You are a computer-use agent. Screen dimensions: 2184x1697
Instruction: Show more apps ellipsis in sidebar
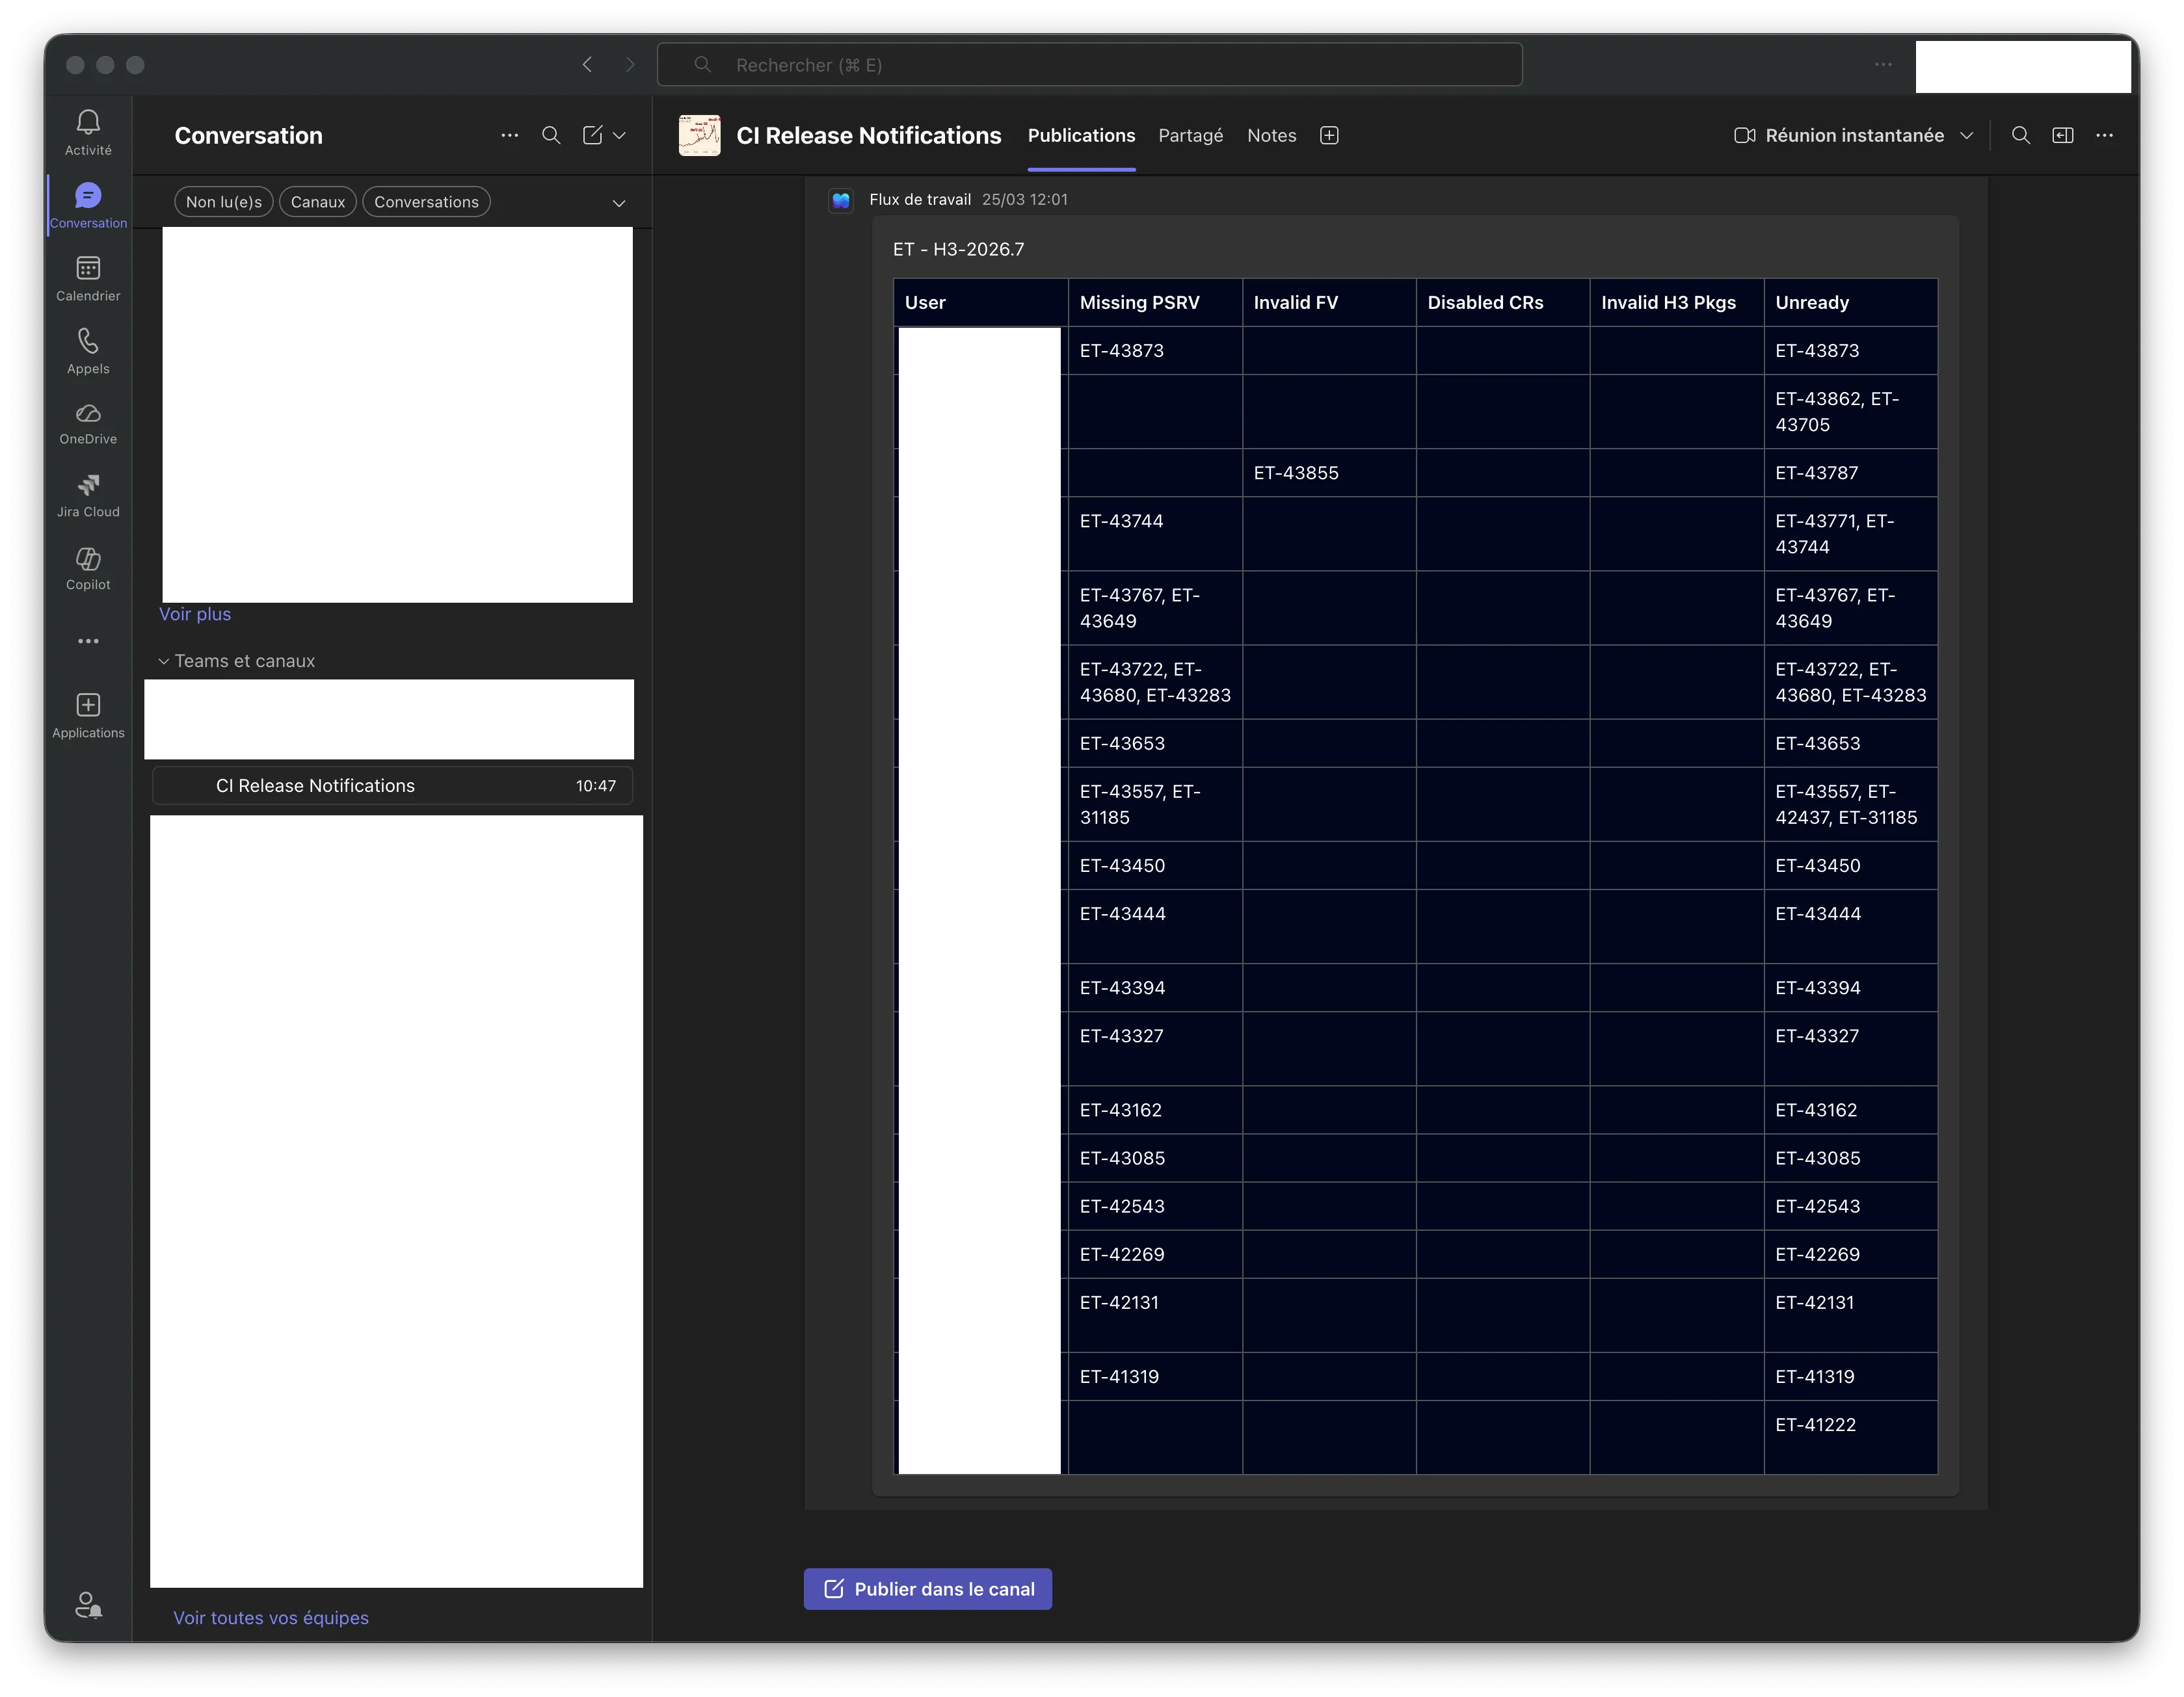tap(88, 640)
